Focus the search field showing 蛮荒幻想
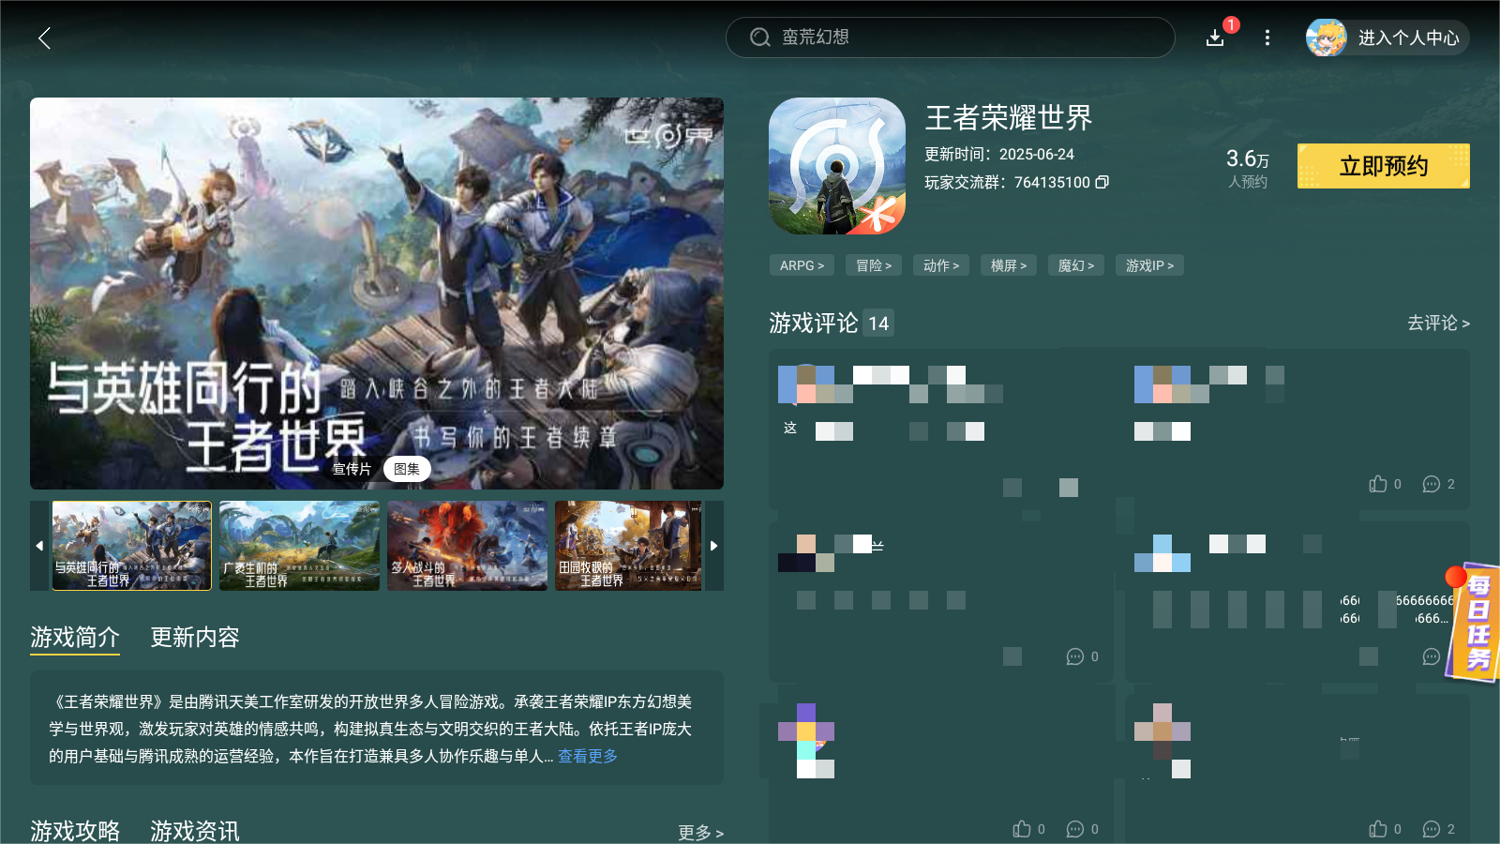The image size is (1500, 844). (x=951, y=38)
